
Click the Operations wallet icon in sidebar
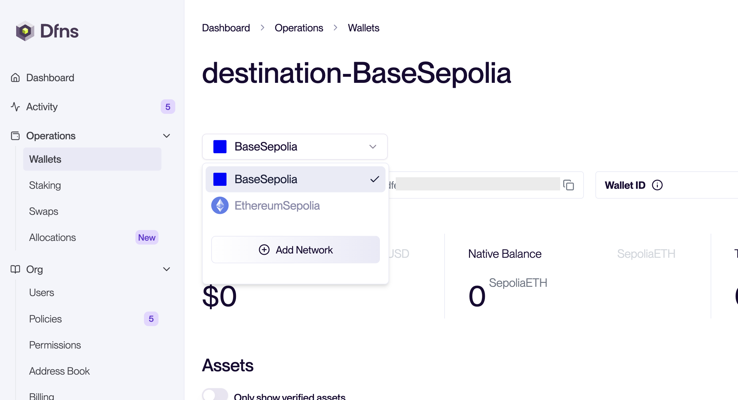tap(15, 136)
